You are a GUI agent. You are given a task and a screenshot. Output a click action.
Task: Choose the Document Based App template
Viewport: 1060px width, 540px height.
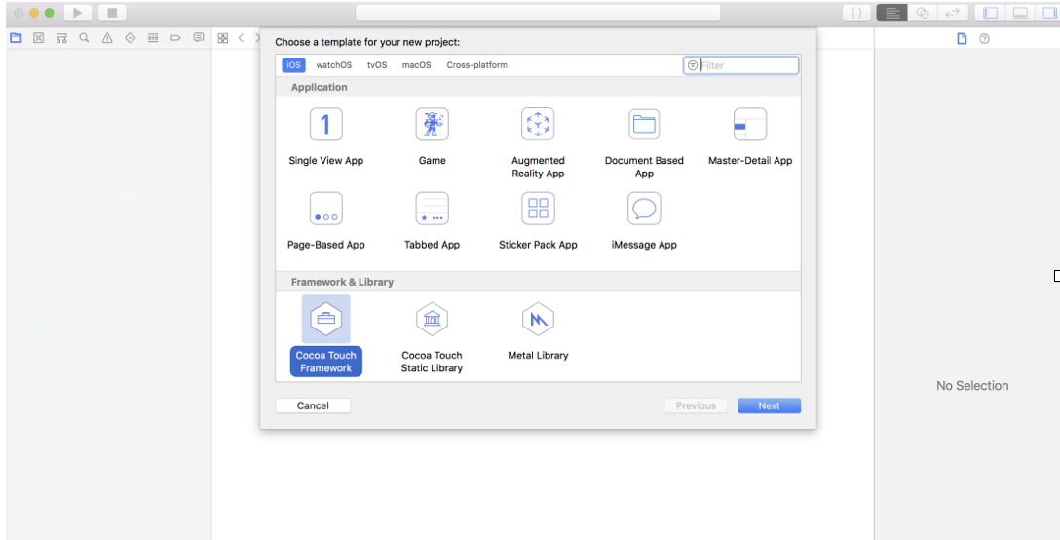click(x=644, y=142)
